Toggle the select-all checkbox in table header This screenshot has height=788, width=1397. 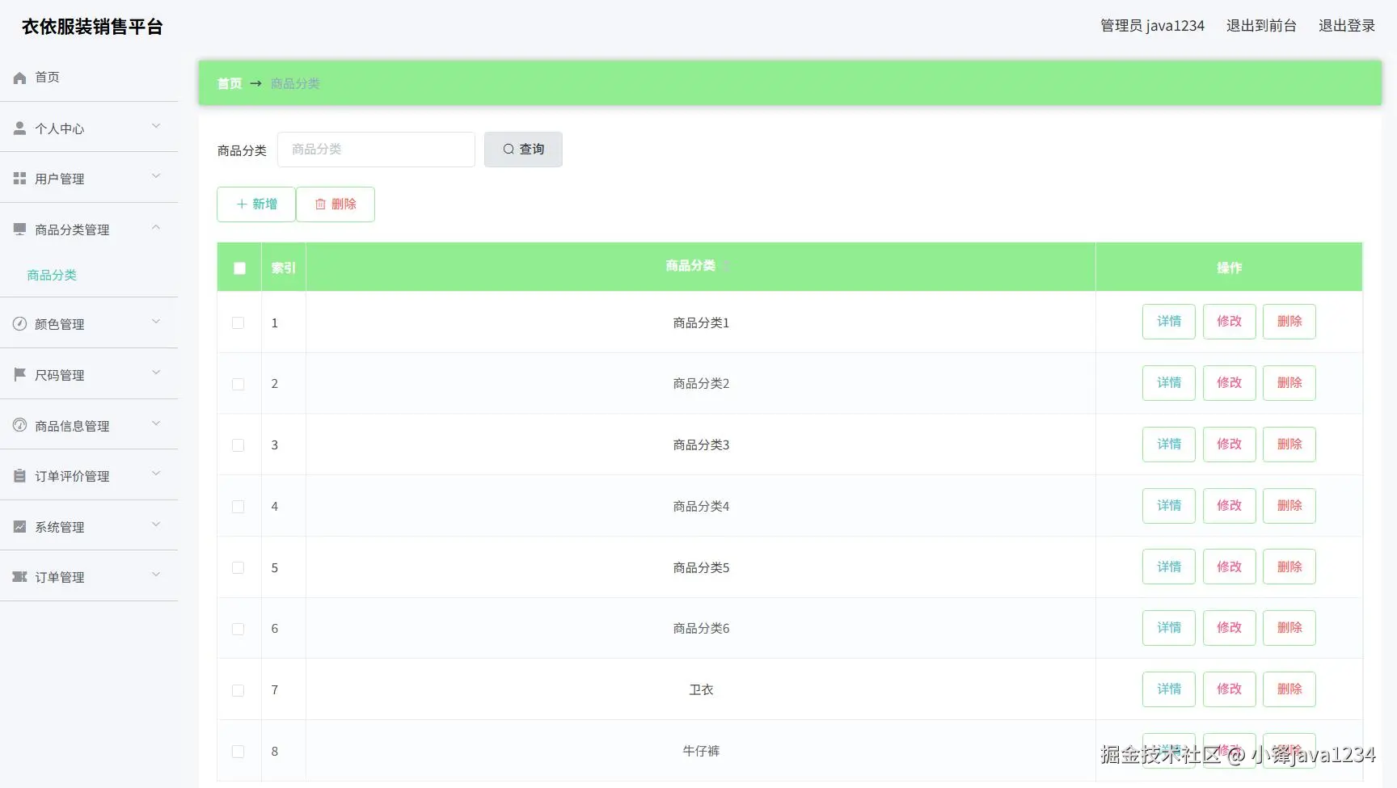[x=240, y=268]
